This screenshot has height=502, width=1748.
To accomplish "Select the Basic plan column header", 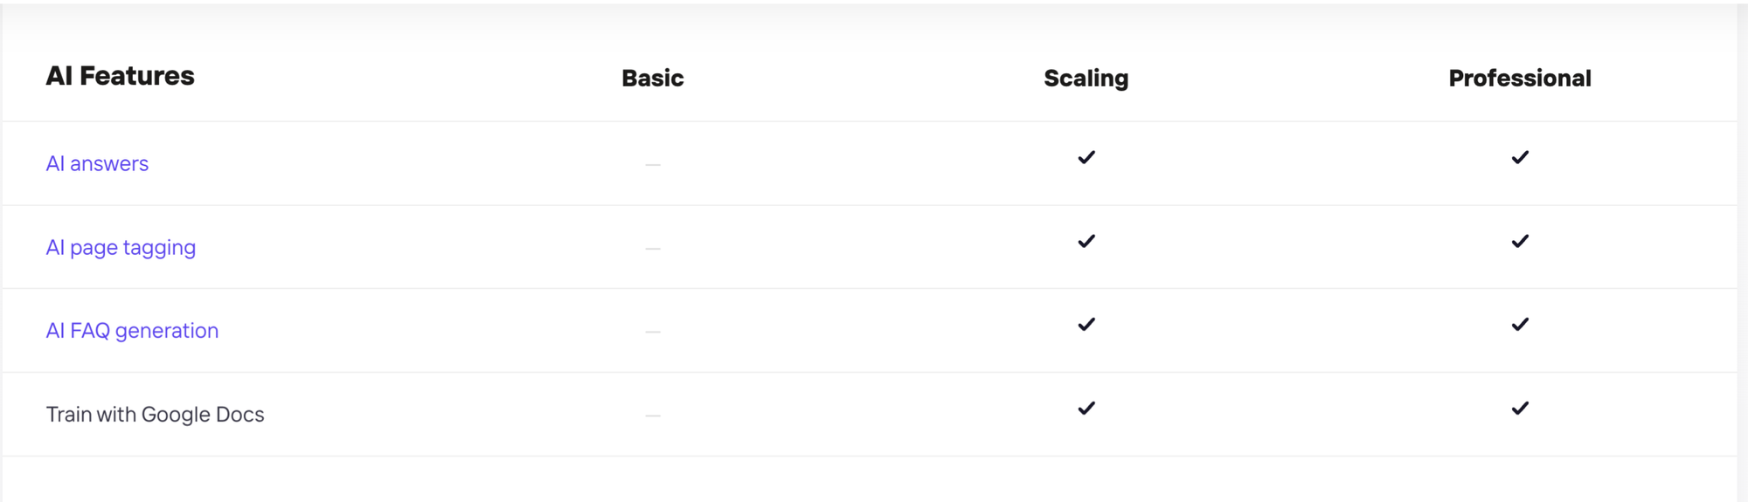I will pos(653,79).
